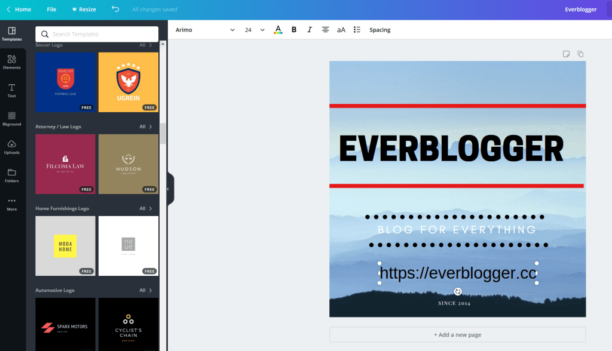Select the SINCE 2014 text
The image size is (612, 351).
[x=454, y=303]
